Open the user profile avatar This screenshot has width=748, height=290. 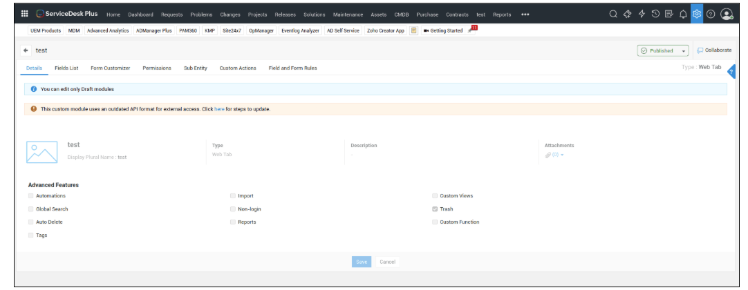(x=727, y=14)
